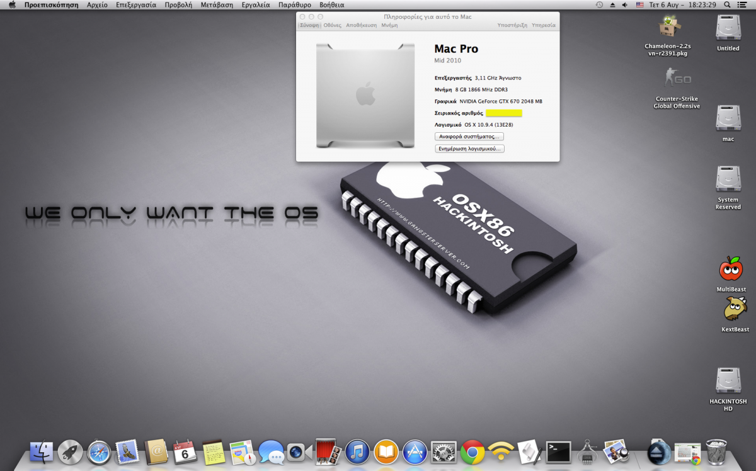Viewport: 756px width, 471px height.
Task: Open the Αρχείο menu
Action: (x=97, y=4)
